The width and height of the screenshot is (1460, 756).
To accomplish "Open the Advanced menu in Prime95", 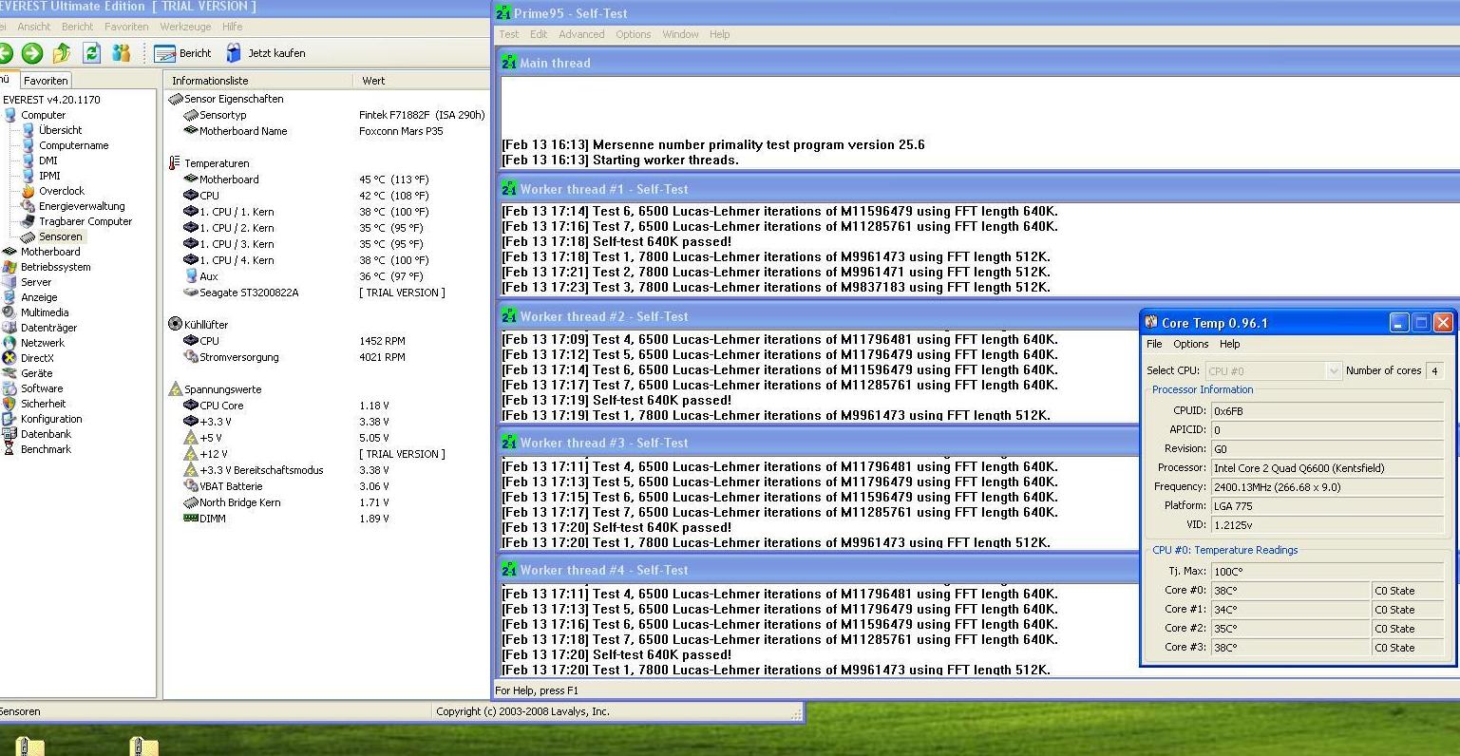I will point(581,34).
